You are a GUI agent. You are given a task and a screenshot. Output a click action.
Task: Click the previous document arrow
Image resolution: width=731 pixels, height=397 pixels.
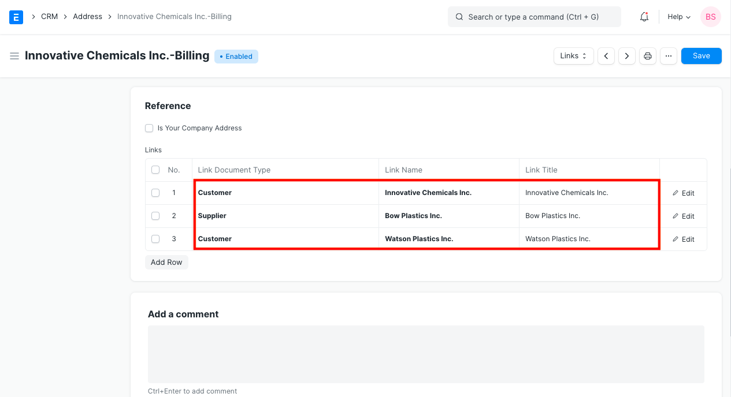[x=606, y=55]
